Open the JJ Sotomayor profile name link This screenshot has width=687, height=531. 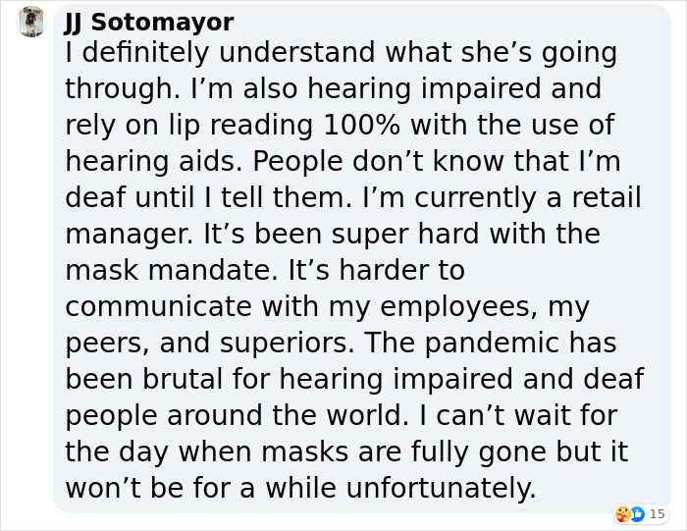click(x=149, y=22)
